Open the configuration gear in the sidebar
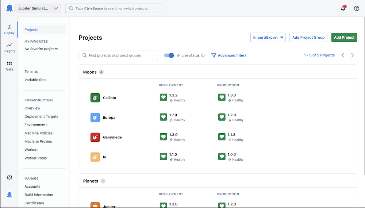The width and height of the screenshot is (365, 208). [9, 177]
